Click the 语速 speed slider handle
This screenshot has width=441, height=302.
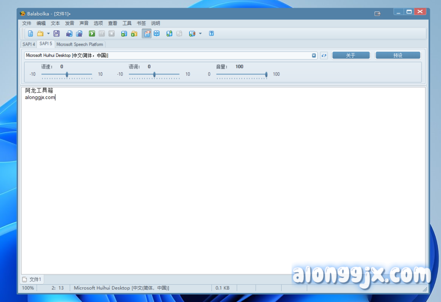[x=67, y=74]
